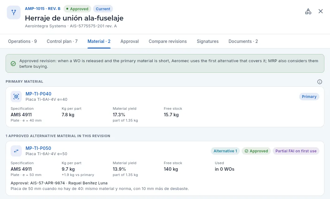Select the 7.8 kg per part value

(x=68, y=115)
